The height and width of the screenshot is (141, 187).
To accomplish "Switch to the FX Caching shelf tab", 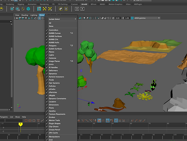I will click(63, 4).
